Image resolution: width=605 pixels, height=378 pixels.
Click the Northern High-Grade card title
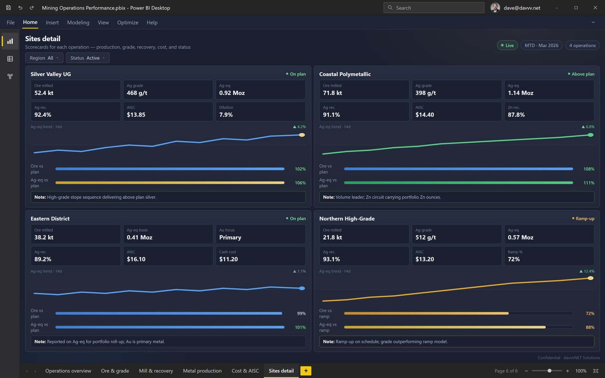tap(347, 218)
